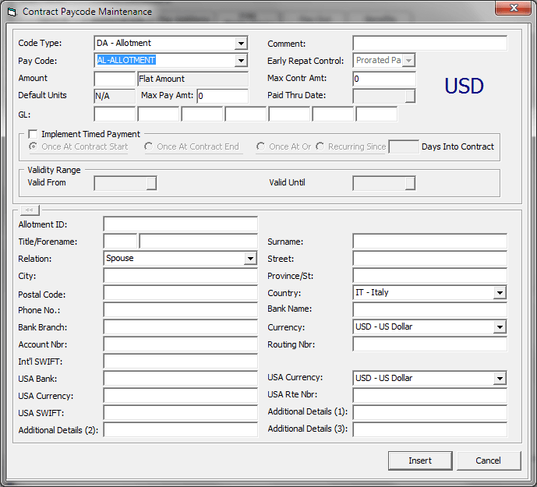Screen dimensions: 537x487
Task: Expand the Relation dropdown showing Spouse
Action: click(250, 259)
